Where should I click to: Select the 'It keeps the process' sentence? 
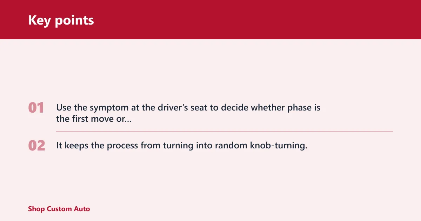(182, 146)
